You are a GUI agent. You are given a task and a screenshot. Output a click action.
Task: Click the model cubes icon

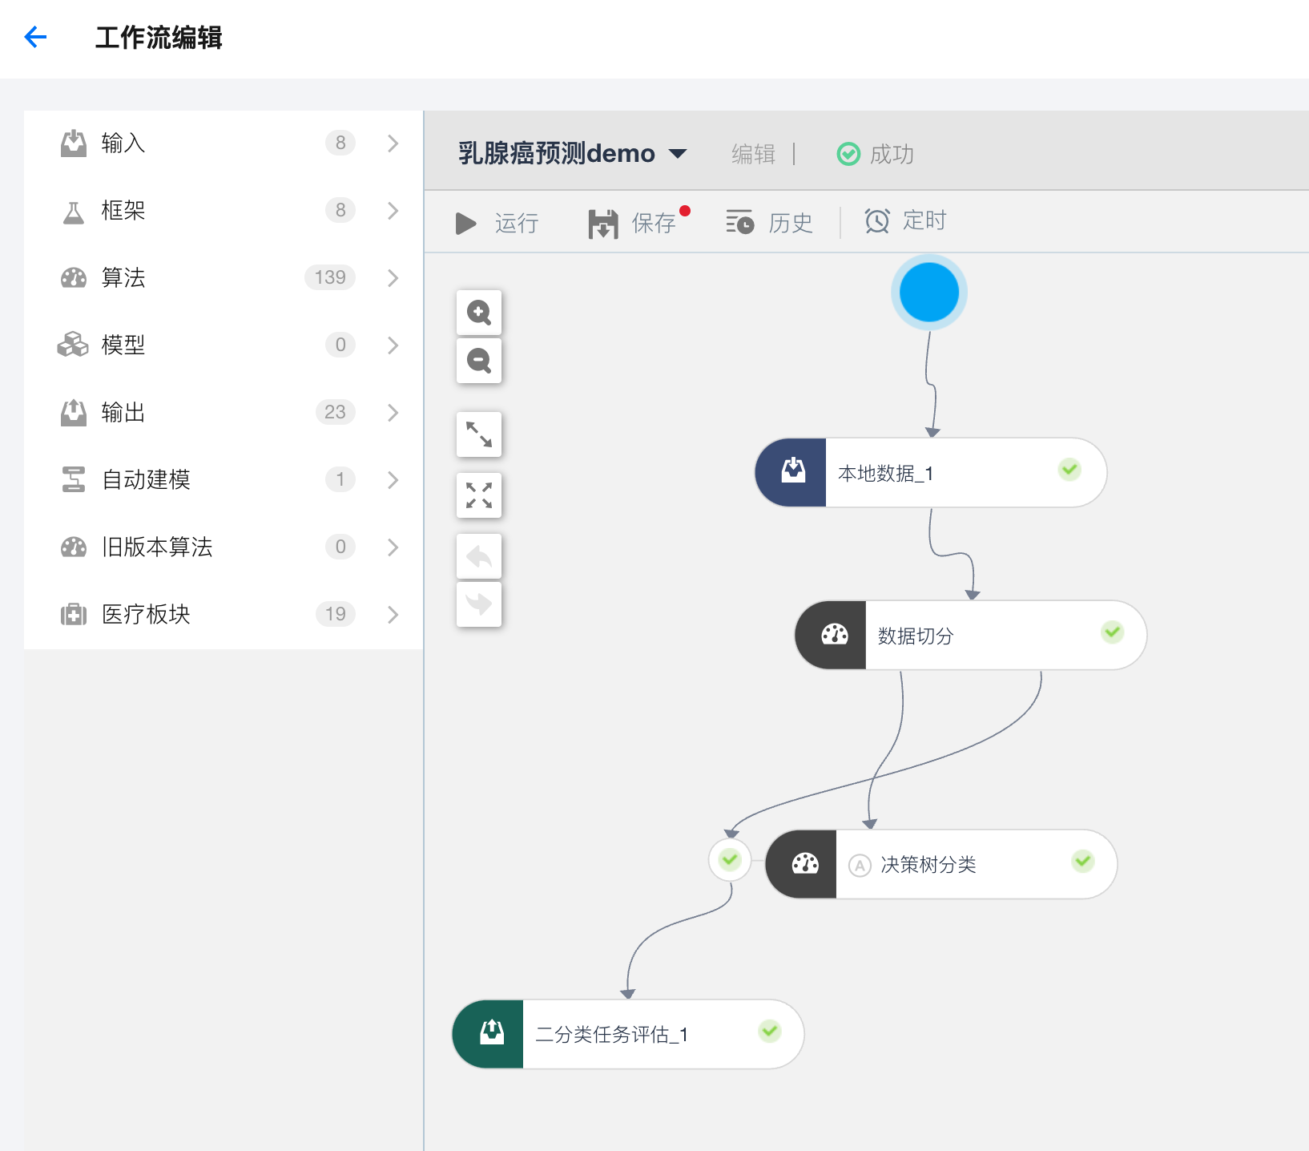[x=73, y=345]
